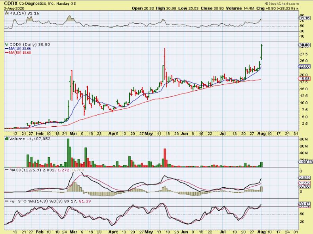The width and height of the screenshot is (313, 234).
Task: Click the Chg +6.80 (+28.33%) value
Action: click(x=275, y=8)
